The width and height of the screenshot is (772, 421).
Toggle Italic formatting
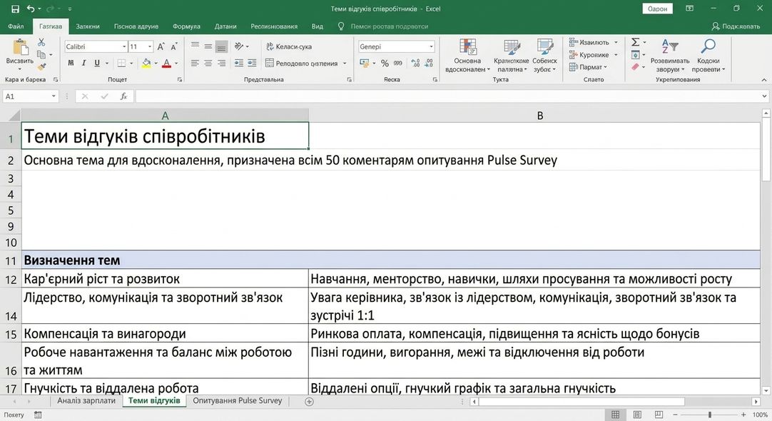click(x=83, y=63)
